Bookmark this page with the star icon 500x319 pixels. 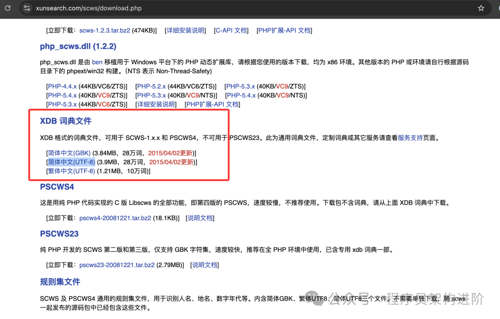(481, 8)
